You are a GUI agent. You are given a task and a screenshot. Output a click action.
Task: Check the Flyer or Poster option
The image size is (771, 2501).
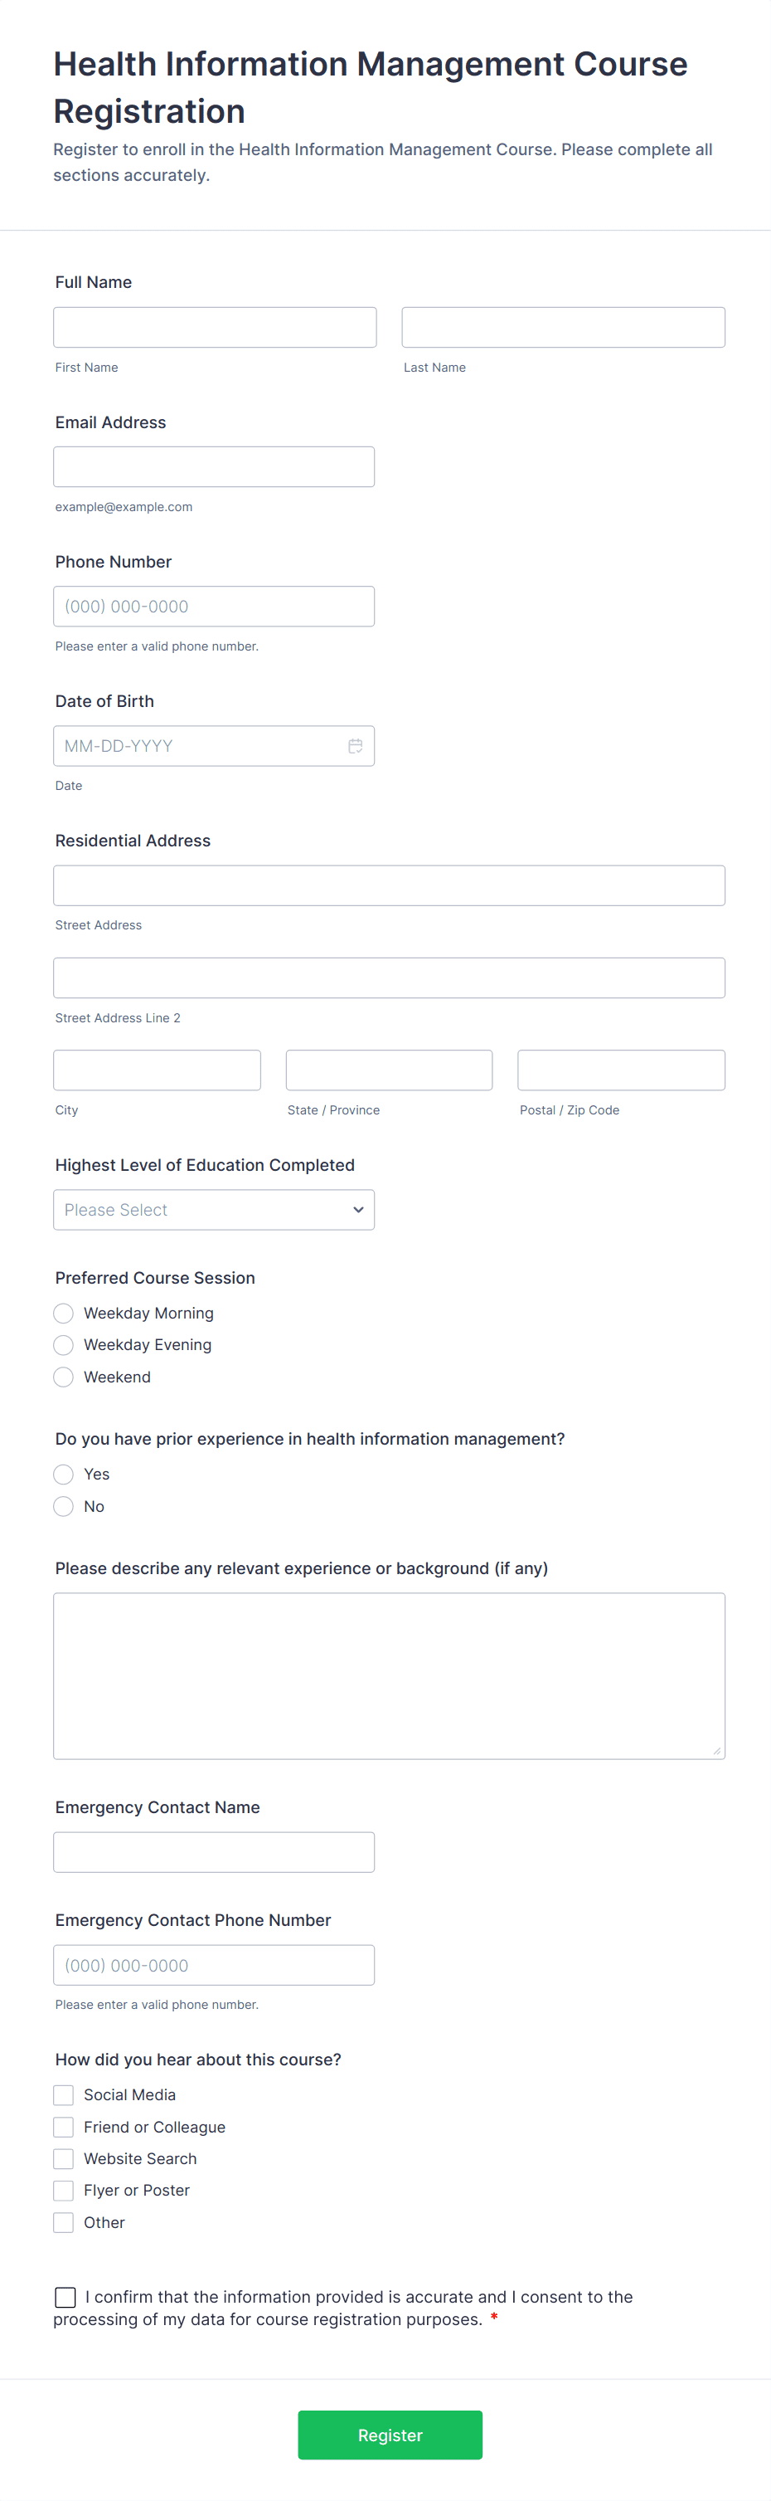(64, 2191)
